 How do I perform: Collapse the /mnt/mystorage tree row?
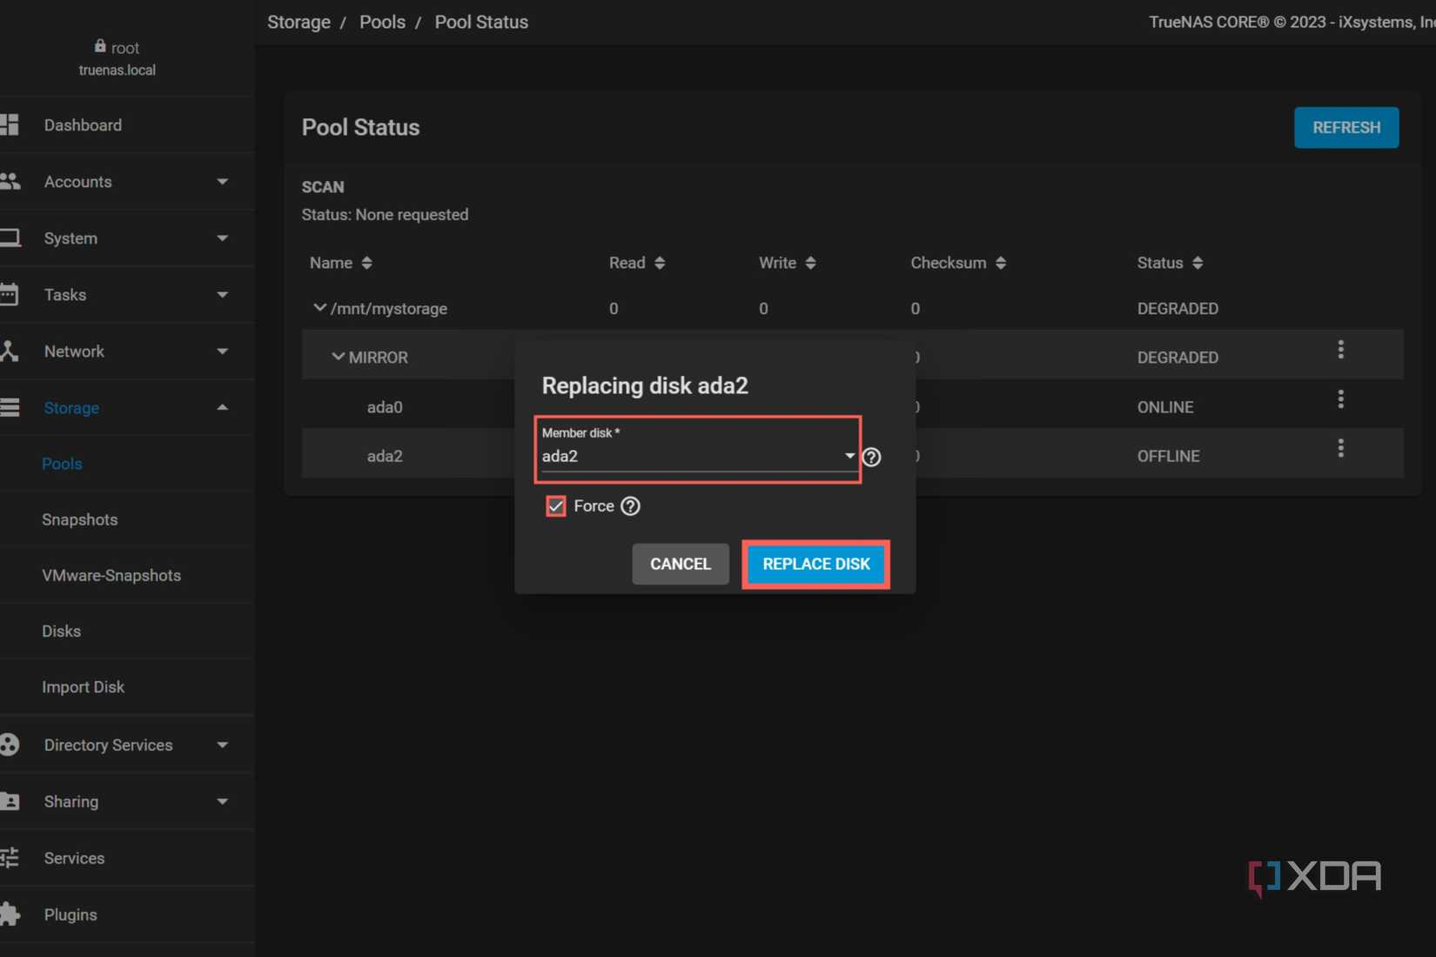[319, 308]
